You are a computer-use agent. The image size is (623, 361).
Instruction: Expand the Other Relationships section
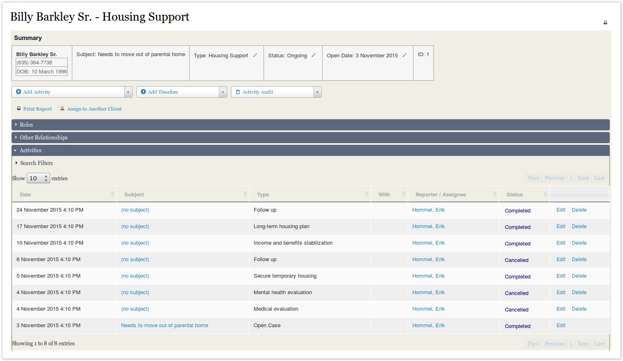[43, 137]
